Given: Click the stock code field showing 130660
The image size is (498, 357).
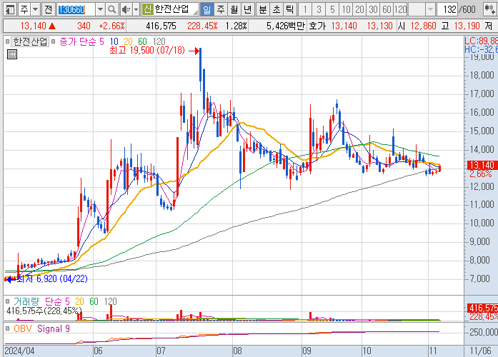Looking at the screenshot, I should click(76, 9).
